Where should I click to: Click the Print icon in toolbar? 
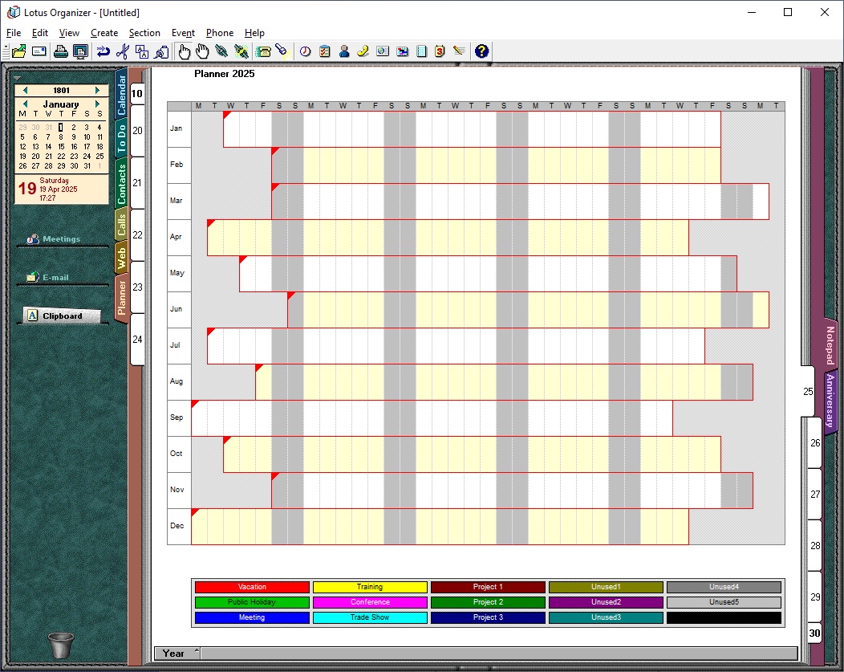[61, 51]
